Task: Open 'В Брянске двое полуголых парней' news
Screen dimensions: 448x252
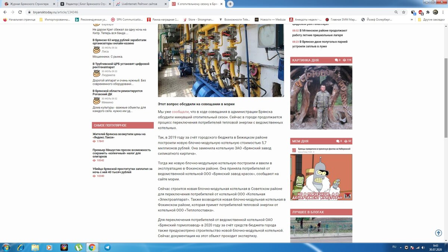Action: click(320, 44)
